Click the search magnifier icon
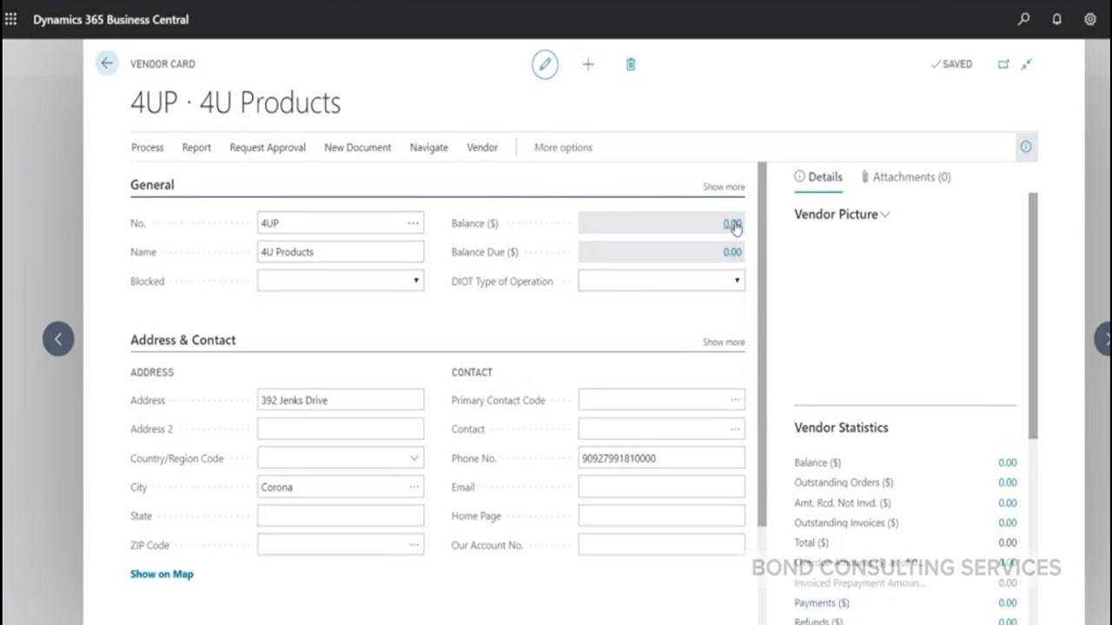This screenshot has width=1112, height=625. tap(1024, 19)
